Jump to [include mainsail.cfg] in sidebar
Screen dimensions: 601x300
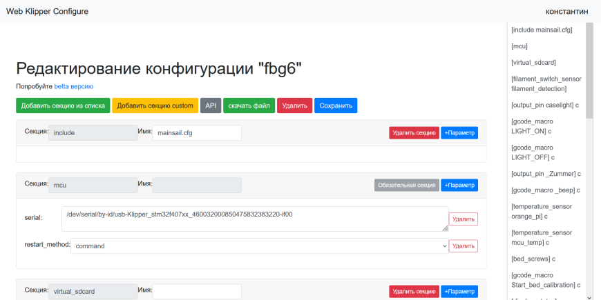pos(542,30)
